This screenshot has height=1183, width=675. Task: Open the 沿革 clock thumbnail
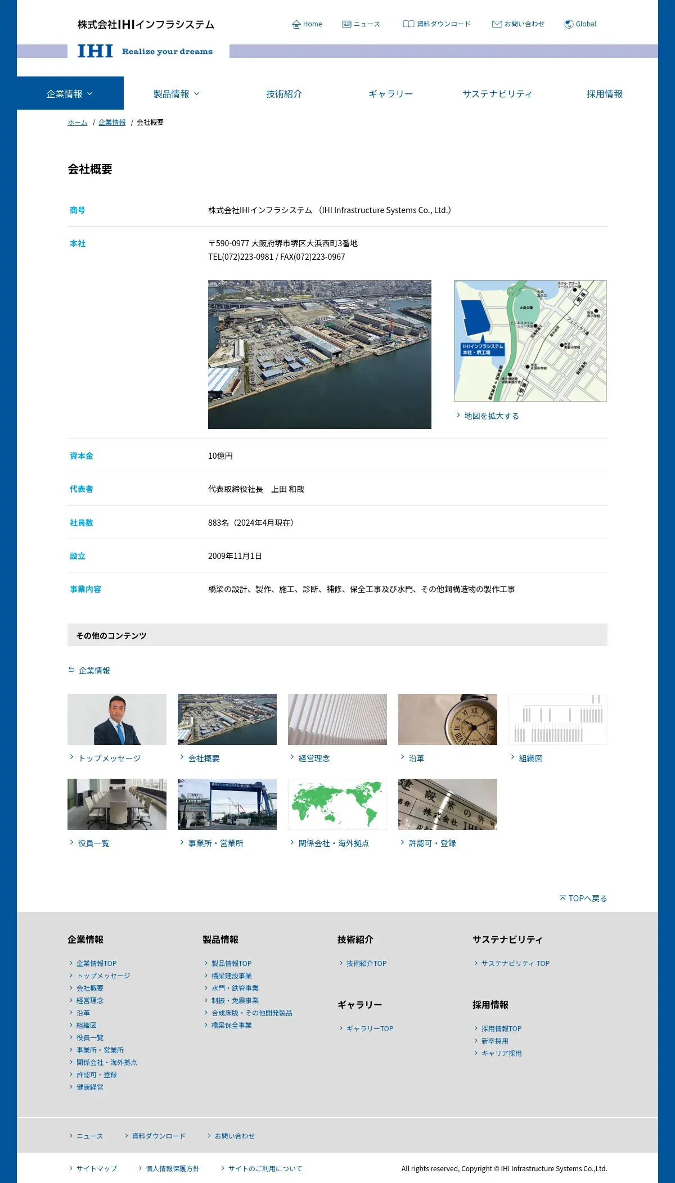point(448,719)
